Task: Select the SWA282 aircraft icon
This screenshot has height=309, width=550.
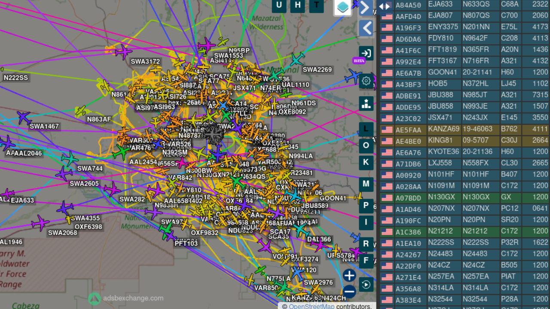Action: point(112,189)
